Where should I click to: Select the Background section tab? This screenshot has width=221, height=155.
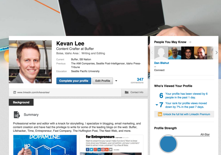21,102
